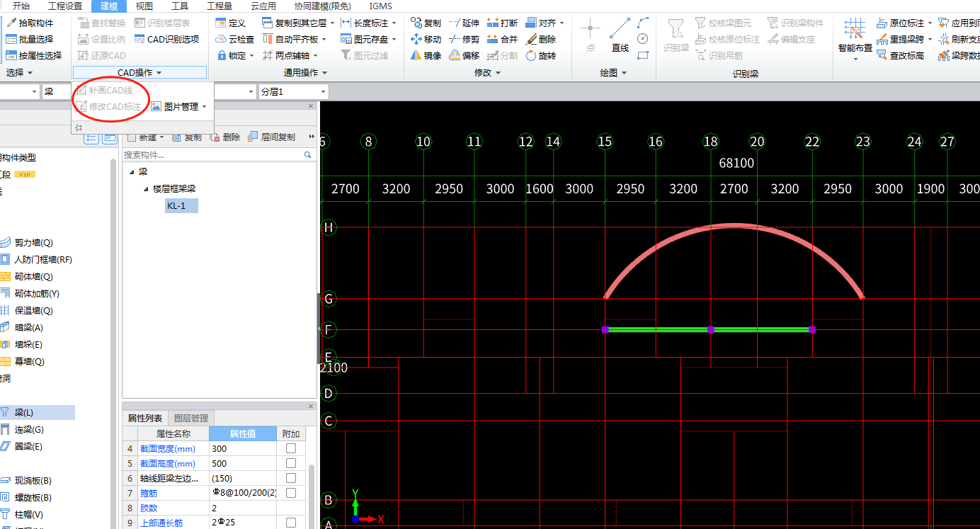Select the 偏移 offset tool
Viewport: 980px width, 529px height.
[x=465, y=55]
